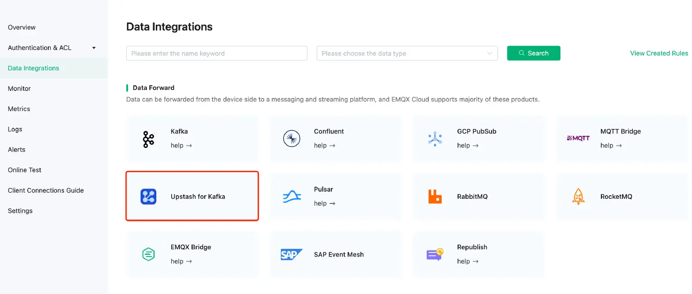Image resolution: width=692 pixels, height=294 pixels.
Task: Select the MQTT Bridge logo
Action: coord(578,138)
